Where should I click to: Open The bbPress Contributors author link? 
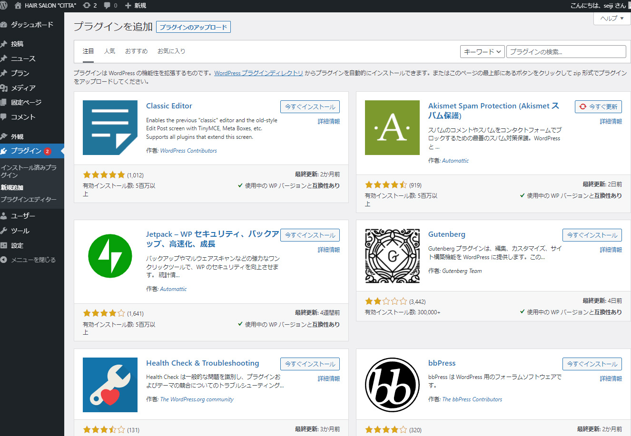coord(472,399)
